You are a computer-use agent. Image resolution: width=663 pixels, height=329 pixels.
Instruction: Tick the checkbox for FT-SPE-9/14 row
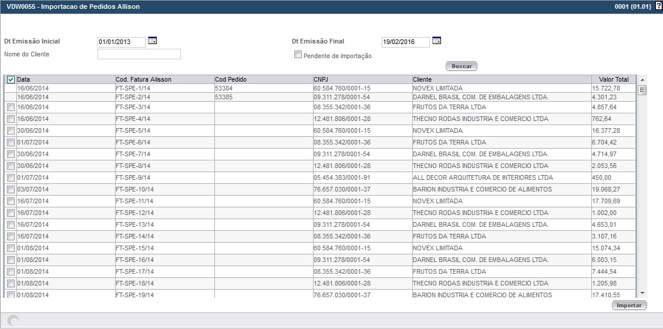coord(11,177)
